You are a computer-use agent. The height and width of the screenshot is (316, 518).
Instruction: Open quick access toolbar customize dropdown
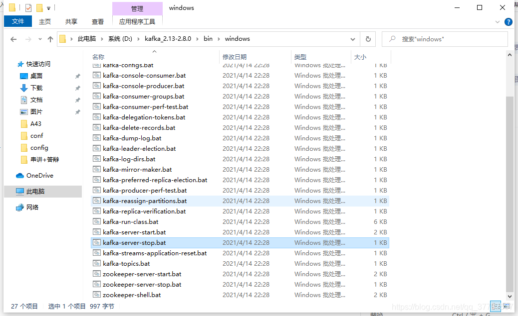[x=48, y=8]
